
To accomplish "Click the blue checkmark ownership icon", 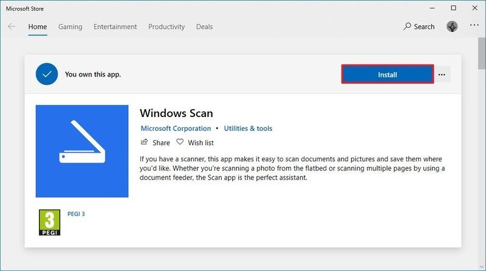I will [47, 74].
